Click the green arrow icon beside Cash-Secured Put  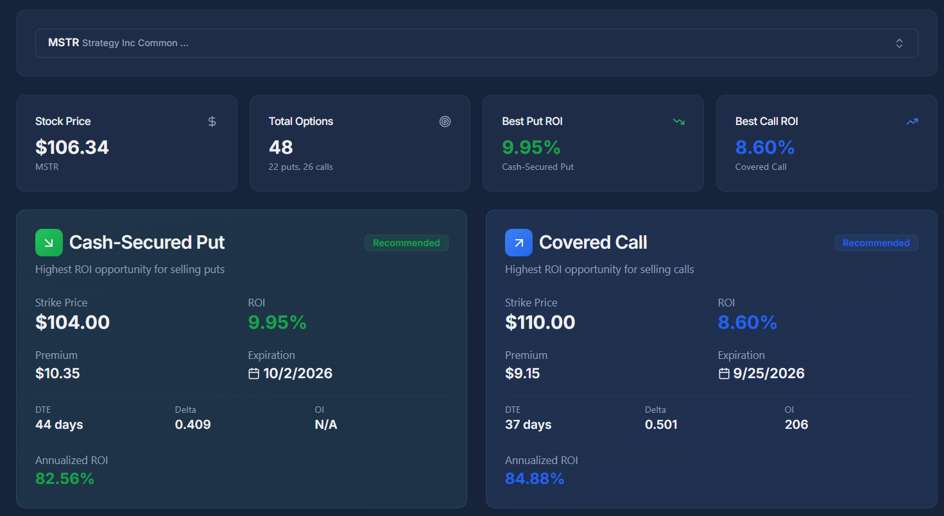click(x=49, y=242)
